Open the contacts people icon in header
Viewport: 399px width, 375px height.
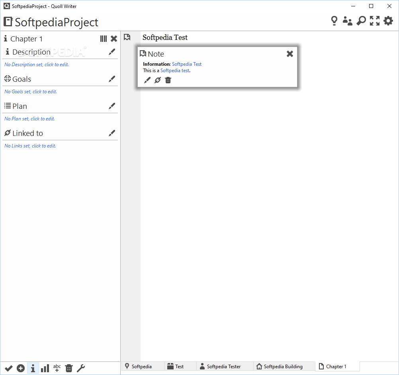pyautogui.click(x=347, y=21)
